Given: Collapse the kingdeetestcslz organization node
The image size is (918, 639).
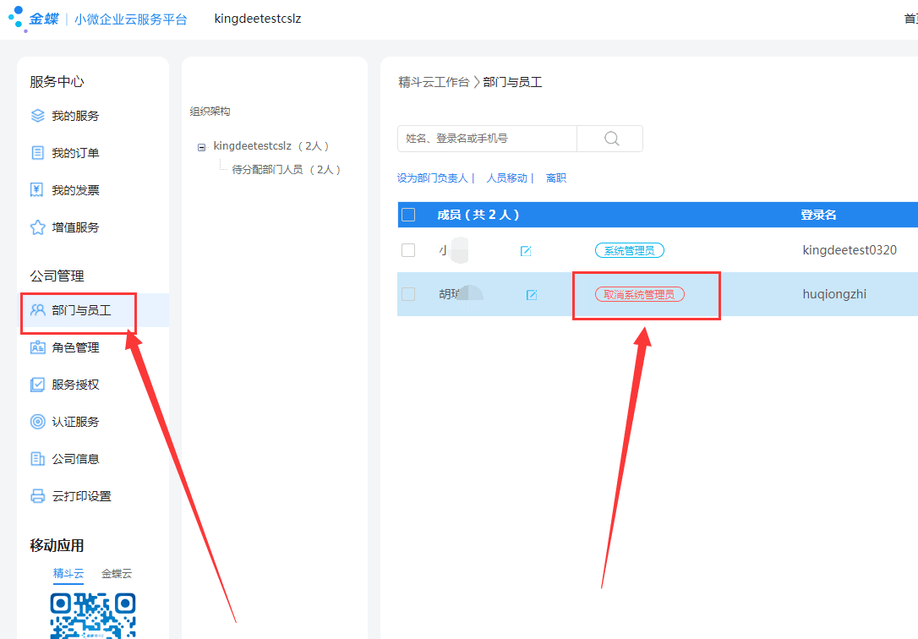Looking at the screenshot, I should pyautogui.click(x=201, y=147).
